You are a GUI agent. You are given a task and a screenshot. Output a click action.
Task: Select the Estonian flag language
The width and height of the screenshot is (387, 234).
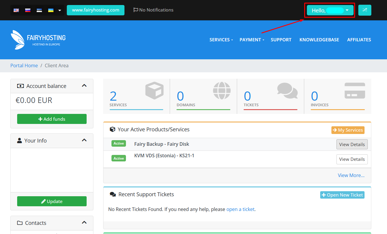tap(39, 10)
